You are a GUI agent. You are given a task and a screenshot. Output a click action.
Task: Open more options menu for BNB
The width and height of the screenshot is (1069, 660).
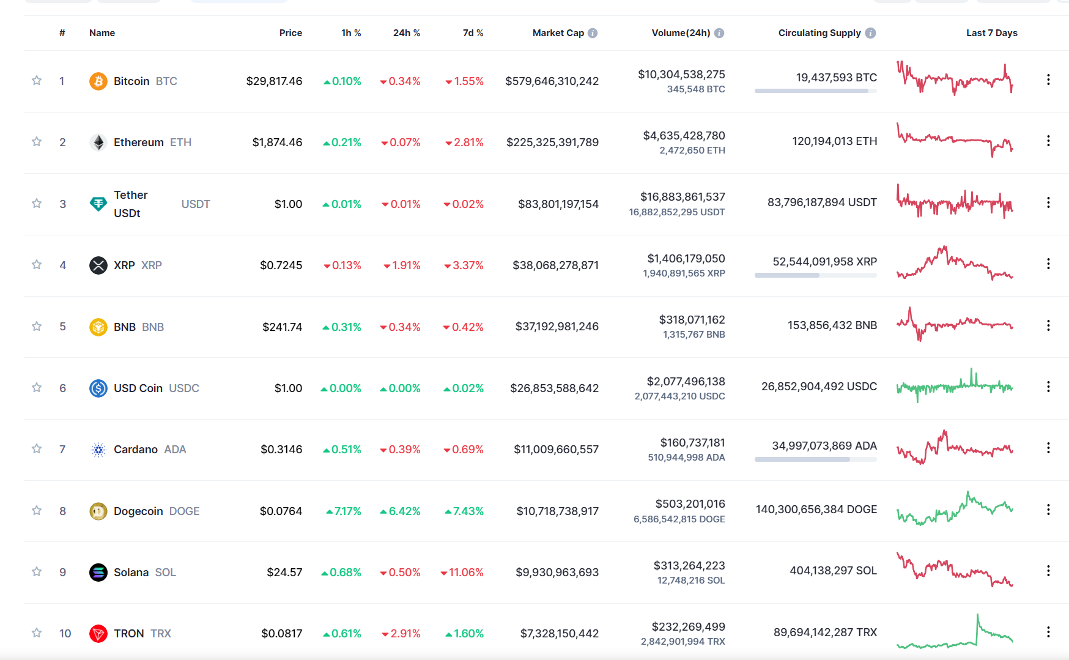pyautogui.click(x=1048, y=325)
